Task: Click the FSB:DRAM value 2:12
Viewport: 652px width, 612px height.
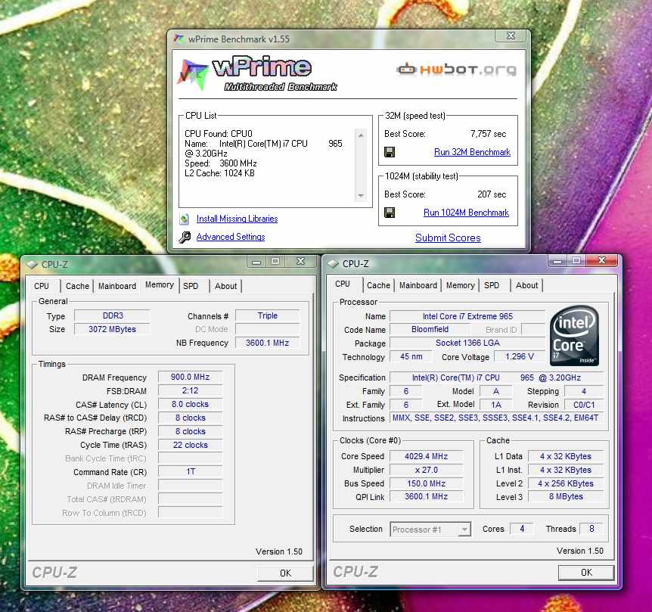Action: (x=190, y=391)
